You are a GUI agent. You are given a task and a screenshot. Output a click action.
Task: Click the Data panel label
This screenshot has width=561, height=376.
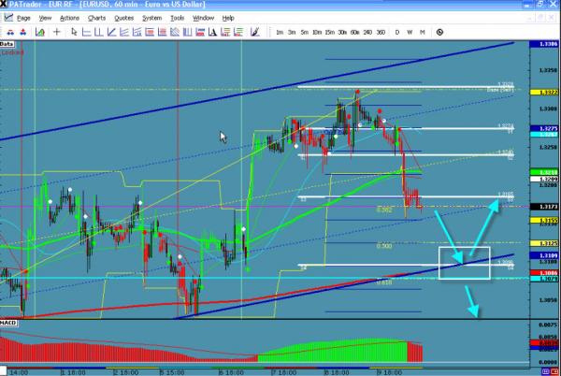(7, 44)
